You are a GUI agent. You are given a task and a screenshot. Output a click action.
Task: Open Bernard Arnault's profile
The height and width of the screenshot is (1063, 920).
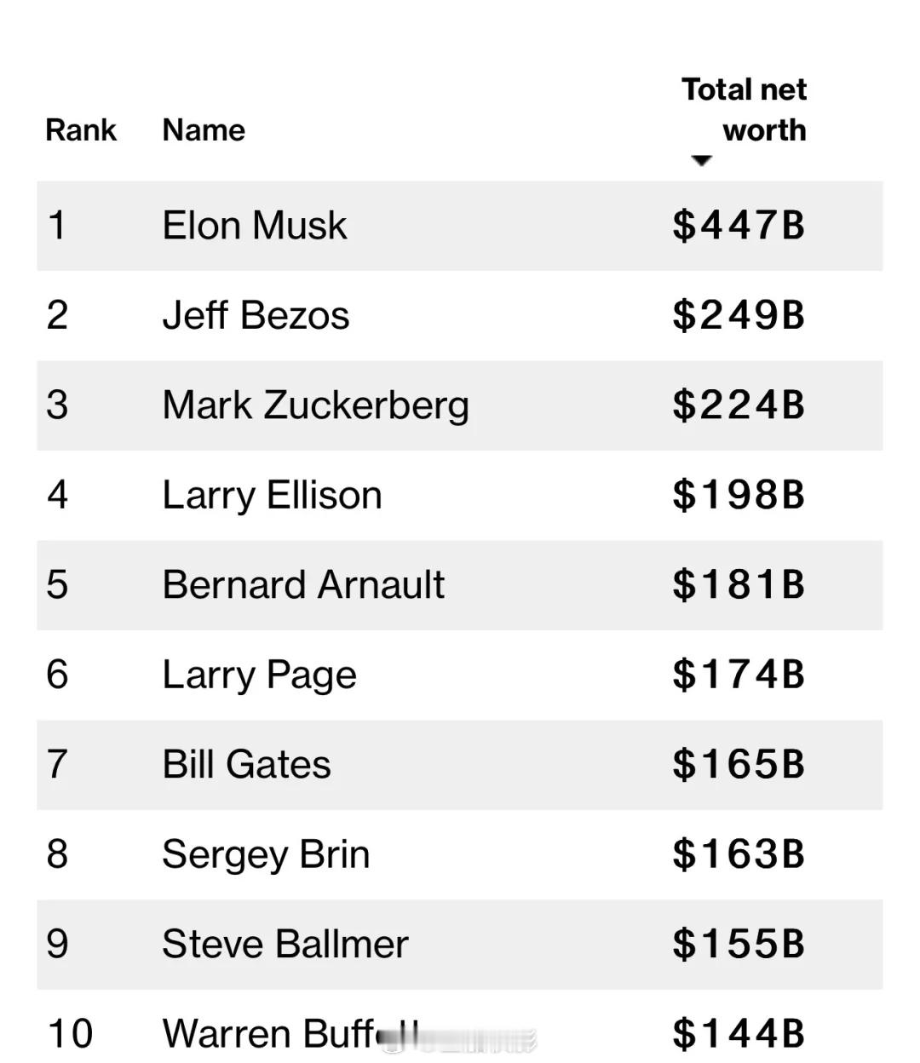click(303, 585)
